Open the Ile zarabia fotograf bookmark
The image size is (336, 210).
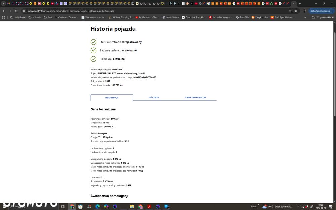220,17
